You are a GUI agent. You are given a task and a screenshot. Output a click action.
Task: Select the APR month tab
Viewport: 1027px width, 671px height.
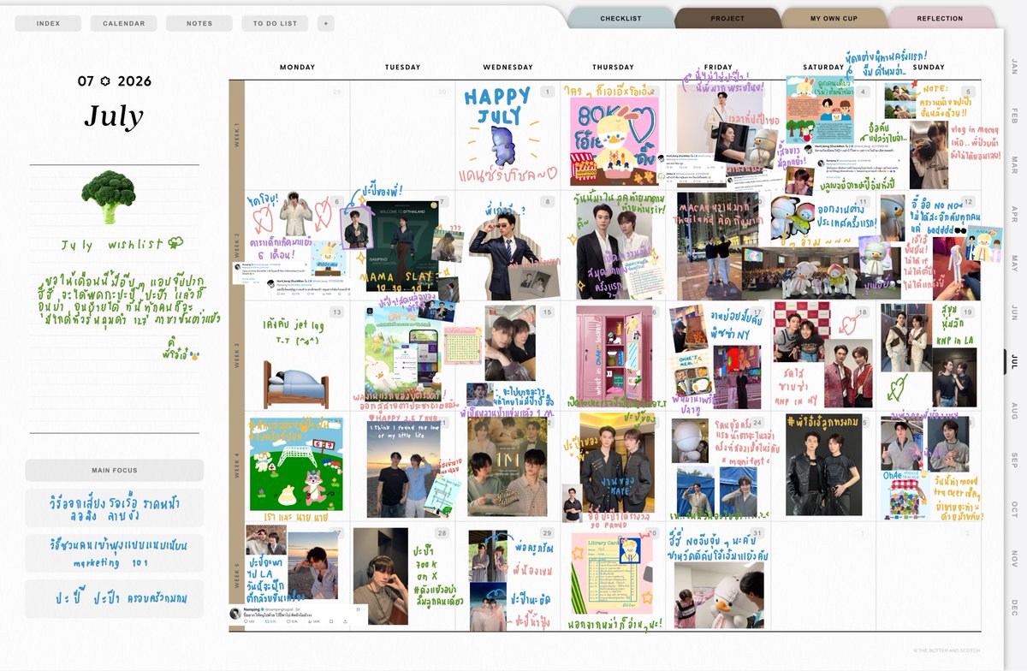click(1015, 214)
